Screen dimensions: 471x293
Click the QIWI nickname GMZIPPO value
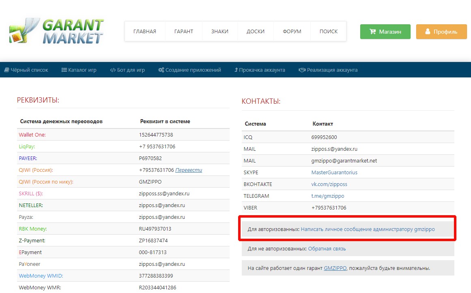pyautogui.click(x=150, y=182)
